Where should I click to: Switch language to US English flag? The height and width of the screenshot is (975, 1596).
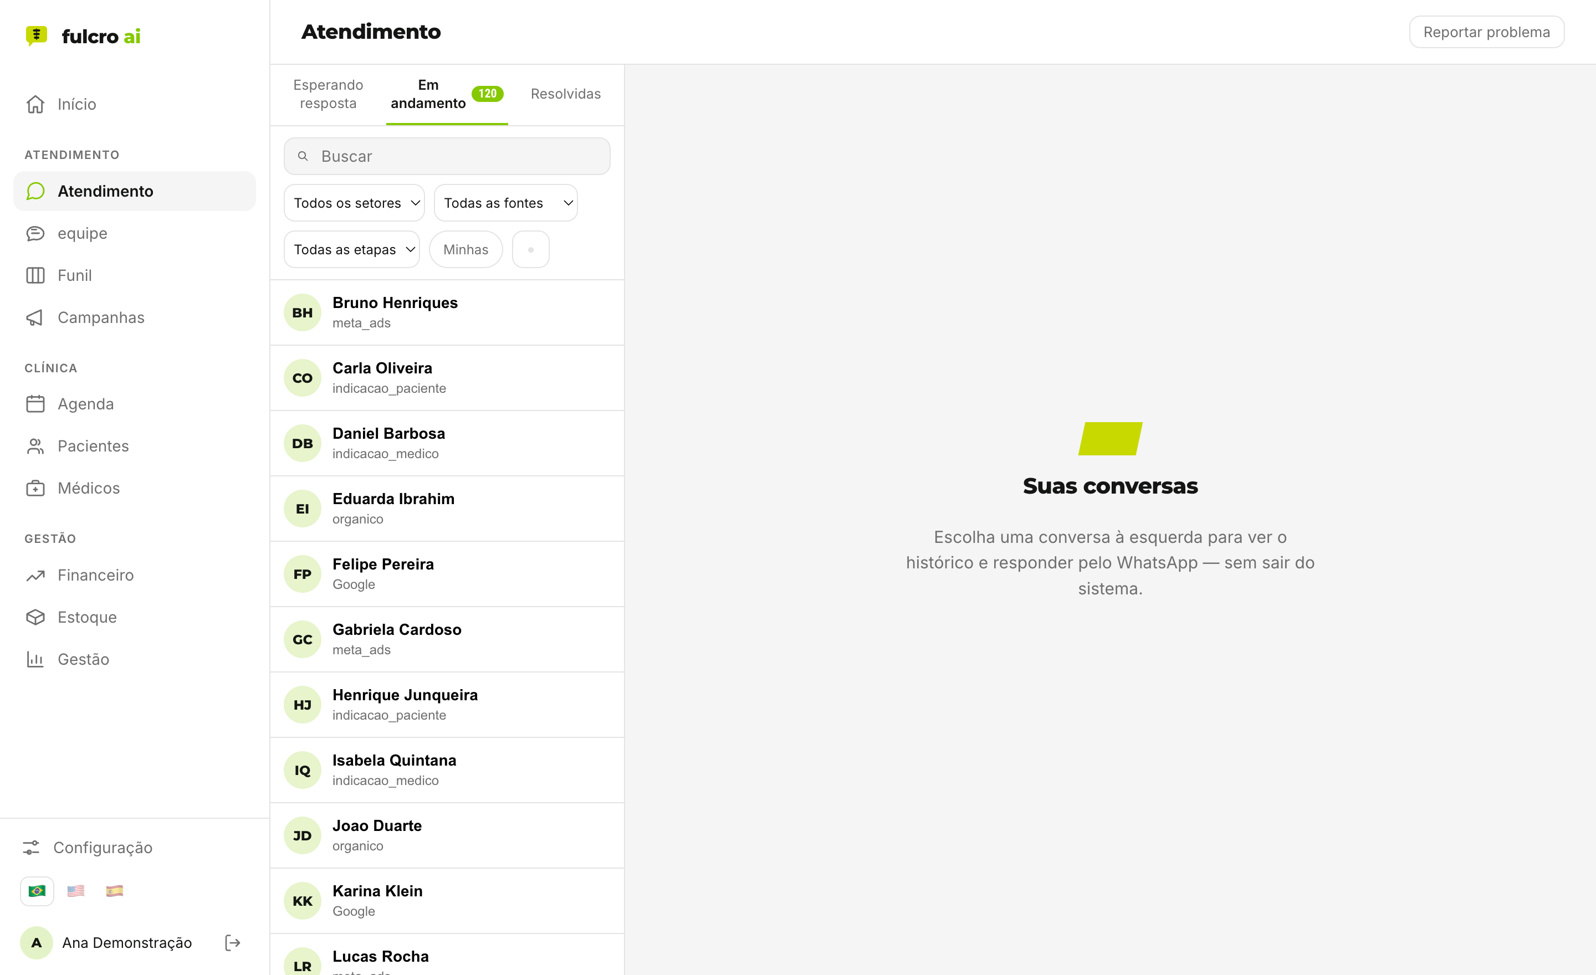(x=76, y=891)
